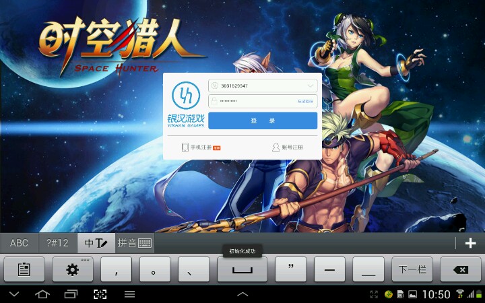485x303 pixels.
Task: Hide keyboard with the down chevron
Action: pyautogui.click(x=14, y=294)
